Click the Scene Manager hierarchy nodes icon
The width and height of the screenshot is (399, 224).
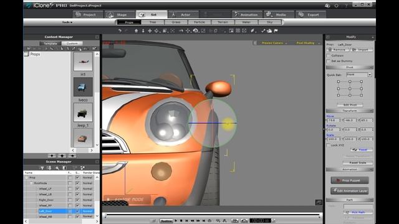[82, 168]
